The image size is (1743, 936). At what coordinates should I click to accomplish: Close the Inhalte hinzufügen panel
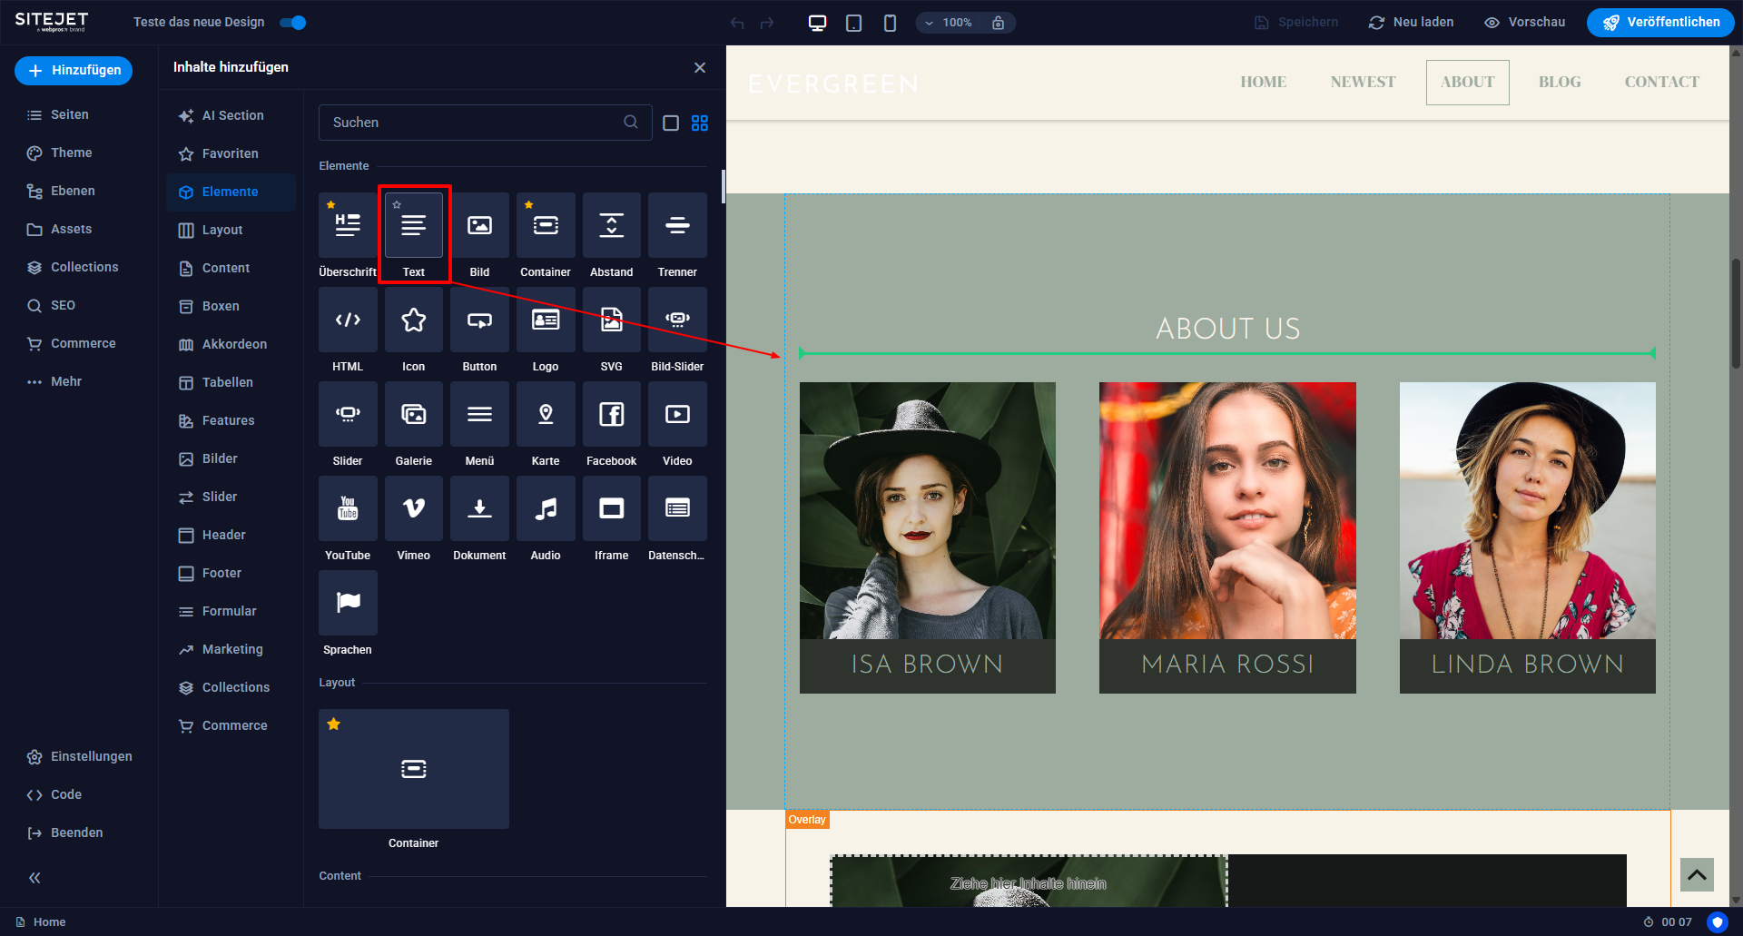click(x=700, y=67)
